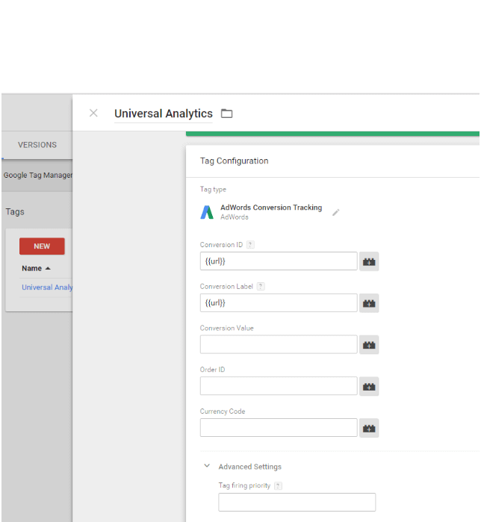Insert variable for Order ID
Screen dimensions: 481x522
(x=369, y=387)
